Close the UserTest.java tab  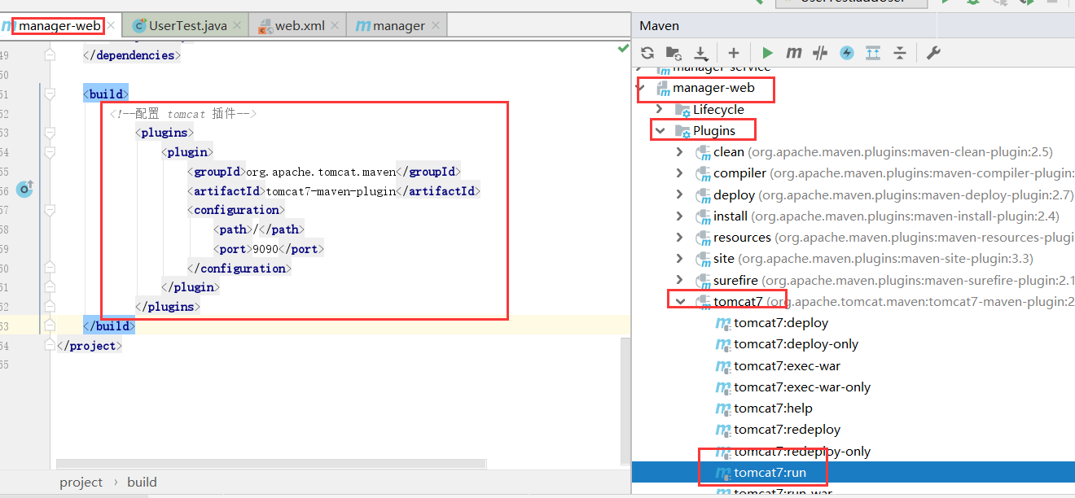tap(237, 26)
